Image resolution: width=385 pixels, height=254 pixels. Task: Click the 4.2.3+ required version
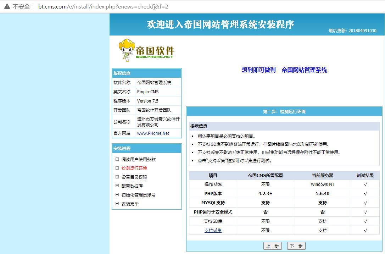(x=266, y=194)
